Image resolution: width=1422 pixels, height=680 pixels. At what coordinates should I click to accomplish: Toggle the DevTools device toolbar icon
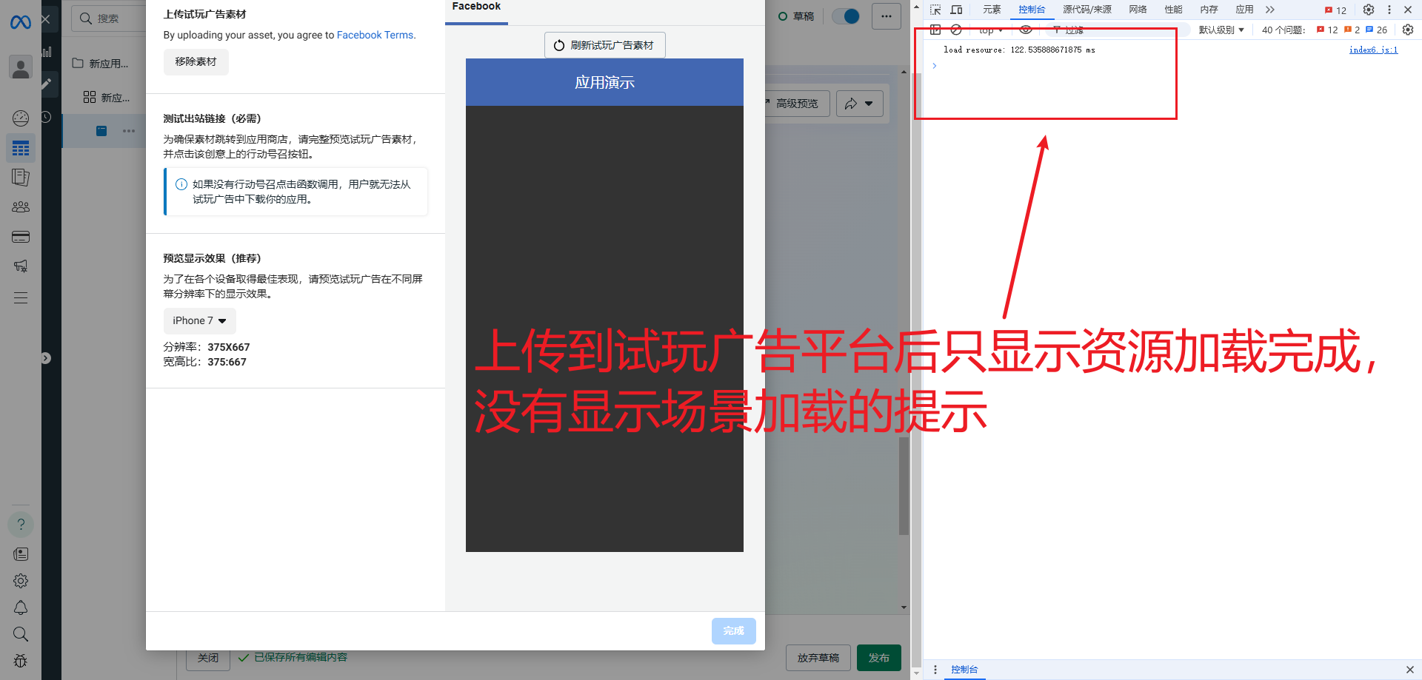[x=957, y=10]
